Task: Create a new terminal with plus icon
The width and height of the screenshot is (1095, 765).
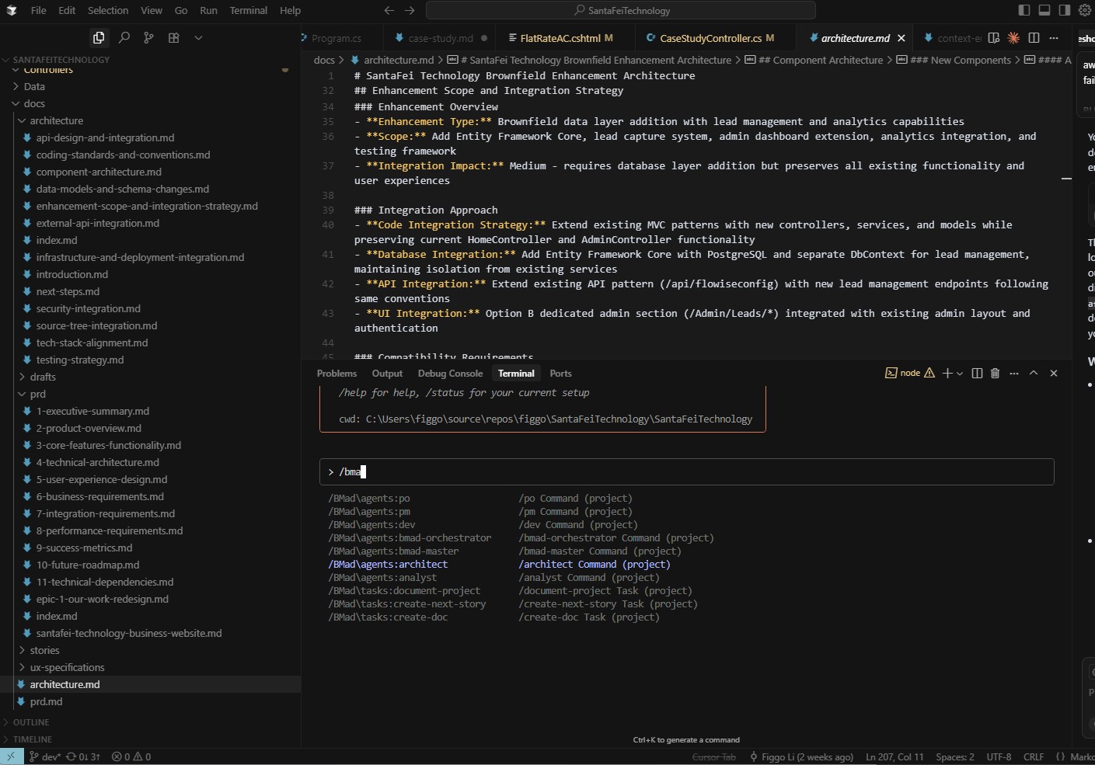Action: click(x=947, y=374)
